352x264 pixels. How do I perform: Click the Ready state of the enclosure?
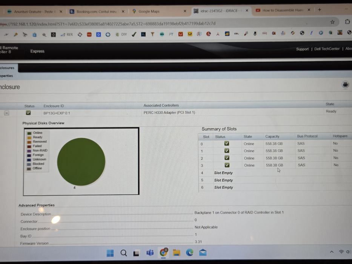point(331,111)
